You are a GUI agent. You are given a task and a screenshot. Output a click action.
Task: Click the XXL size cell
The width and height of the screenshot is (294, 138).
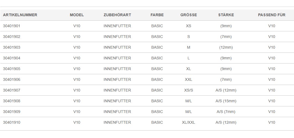189,79
